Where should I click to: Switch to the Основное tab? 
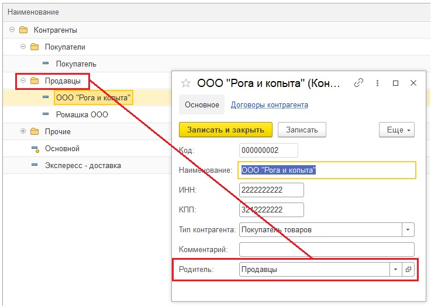pyautogui.click(x=202, y=105)
